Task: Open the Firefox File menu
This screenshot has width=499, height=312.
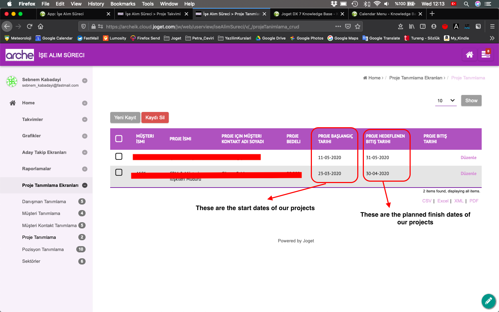Action: pyautogui.click(x=45, y=4)
